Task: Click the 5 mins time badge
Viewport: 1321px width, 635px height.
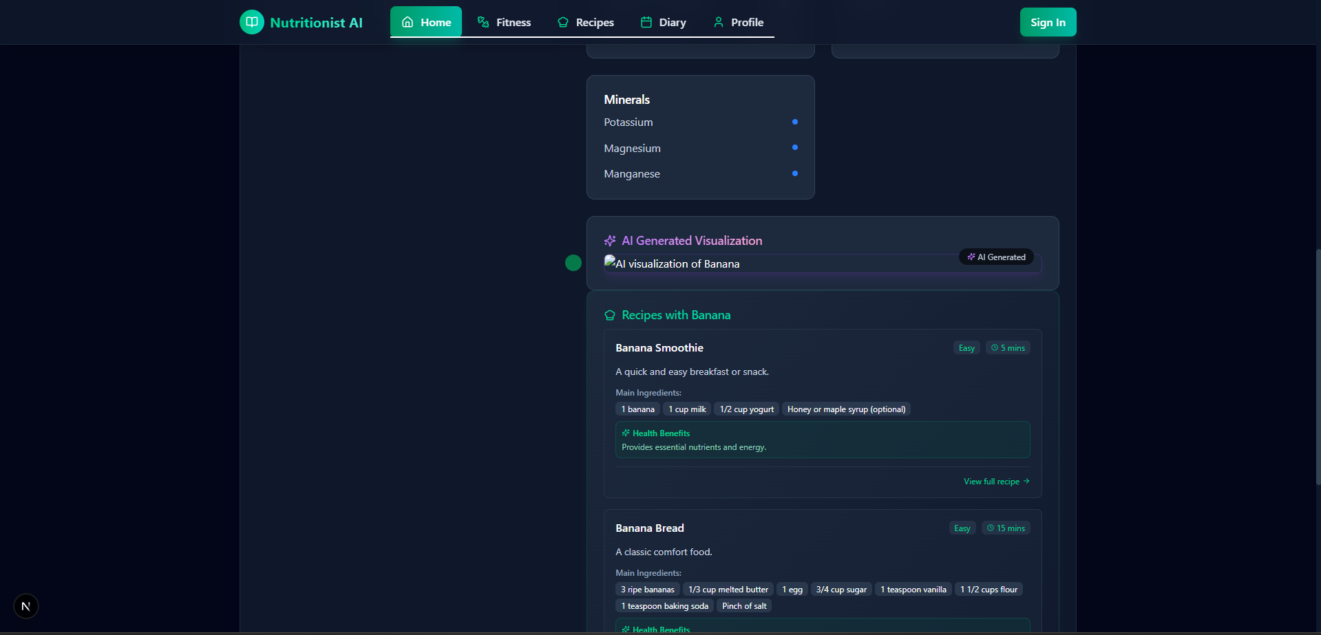Action: [1008, 348]
